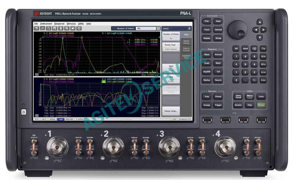Select the Tr 1 S21 LogM trace label
This screenshot has height=180, width=293.
pos(117,33)
